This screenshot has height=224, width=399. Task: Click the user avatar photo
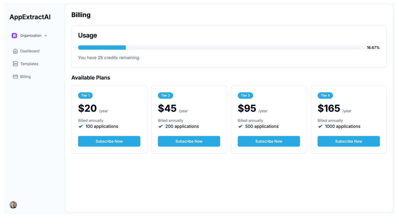point(13,205)
